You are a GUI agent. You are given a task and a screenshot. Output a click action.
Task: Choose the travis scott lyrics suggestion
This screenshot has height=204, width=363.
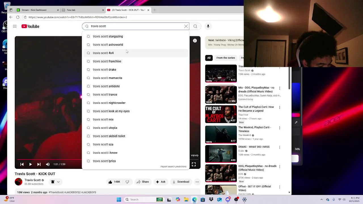[136, 161]
